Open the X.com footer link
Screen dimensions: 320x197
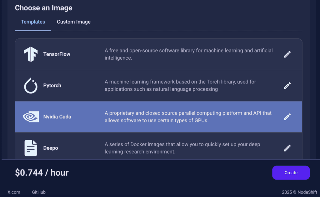pyautogui.click(x=14, y=192)
